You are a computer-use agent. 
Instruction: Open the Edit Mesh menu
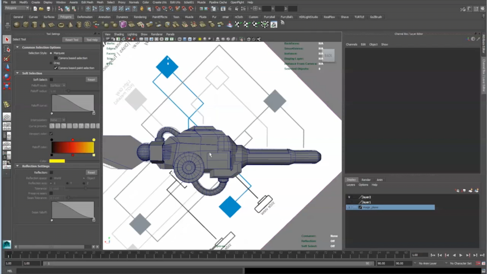(88, 2)
